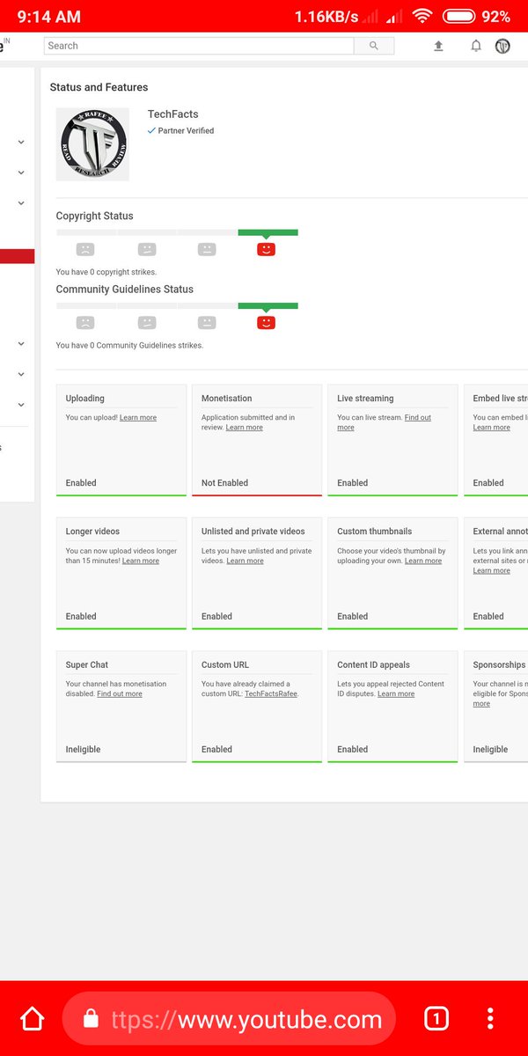Click the TechFacts channel name

tap(173, 114)
